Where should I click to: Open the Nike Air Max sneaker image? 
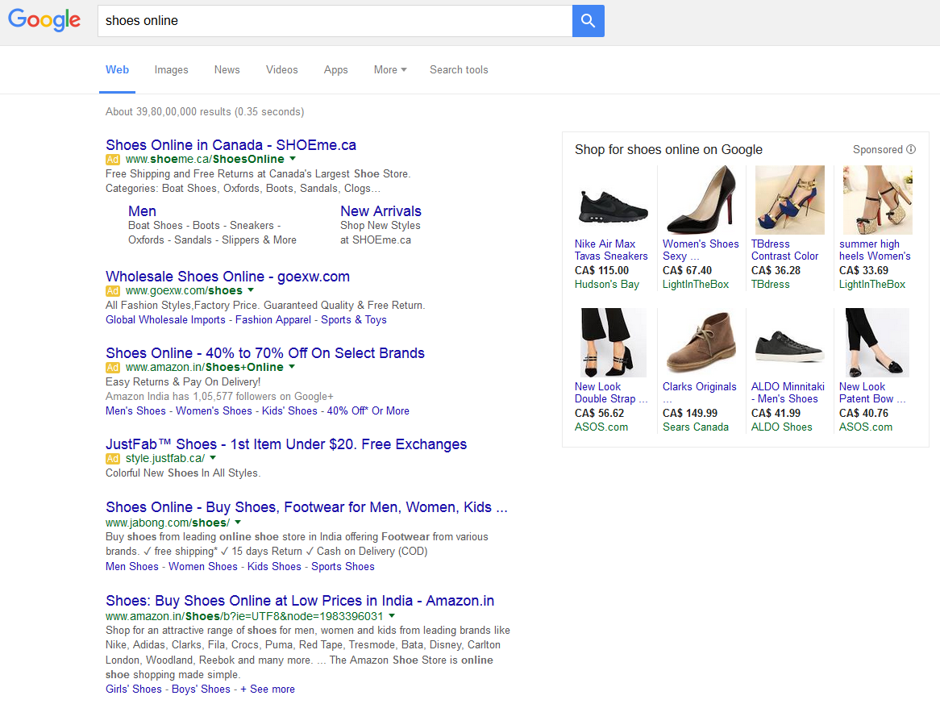[x=613, y=201]
